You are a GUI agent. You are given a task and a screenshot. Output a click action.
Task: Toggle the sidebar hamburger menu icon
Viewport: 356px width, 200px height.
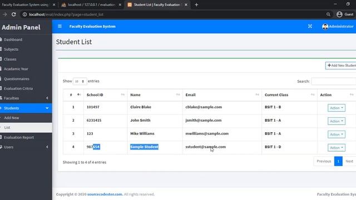(60, 26)
